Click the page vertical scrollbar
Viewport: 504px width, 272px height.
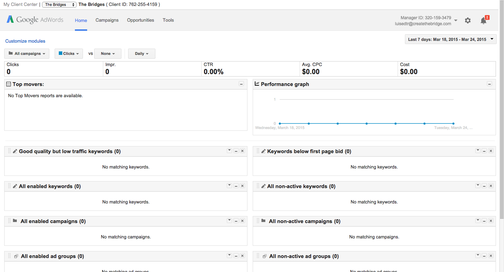pyautogui.click(x=501, y=109)
